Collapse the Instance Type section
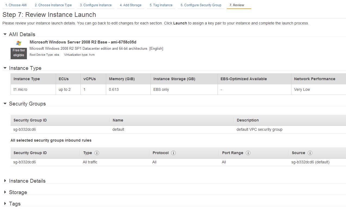This screenshot has width=346, height=218. (5, 68)
